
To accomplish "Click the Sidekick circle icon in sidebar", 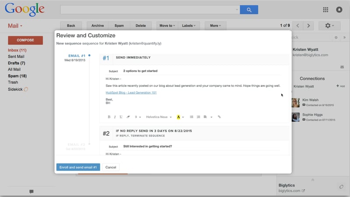I will tap(26, 90).
